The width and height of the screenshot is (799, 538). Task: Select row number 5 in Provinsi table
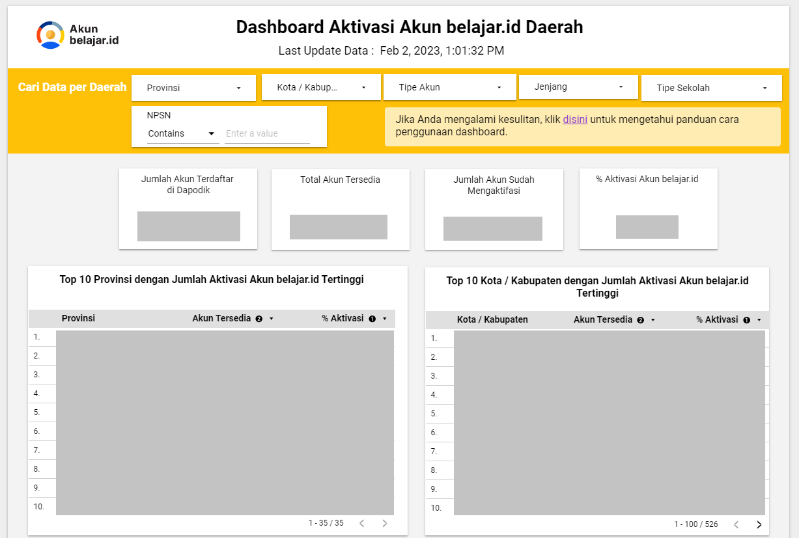(37, 412)
